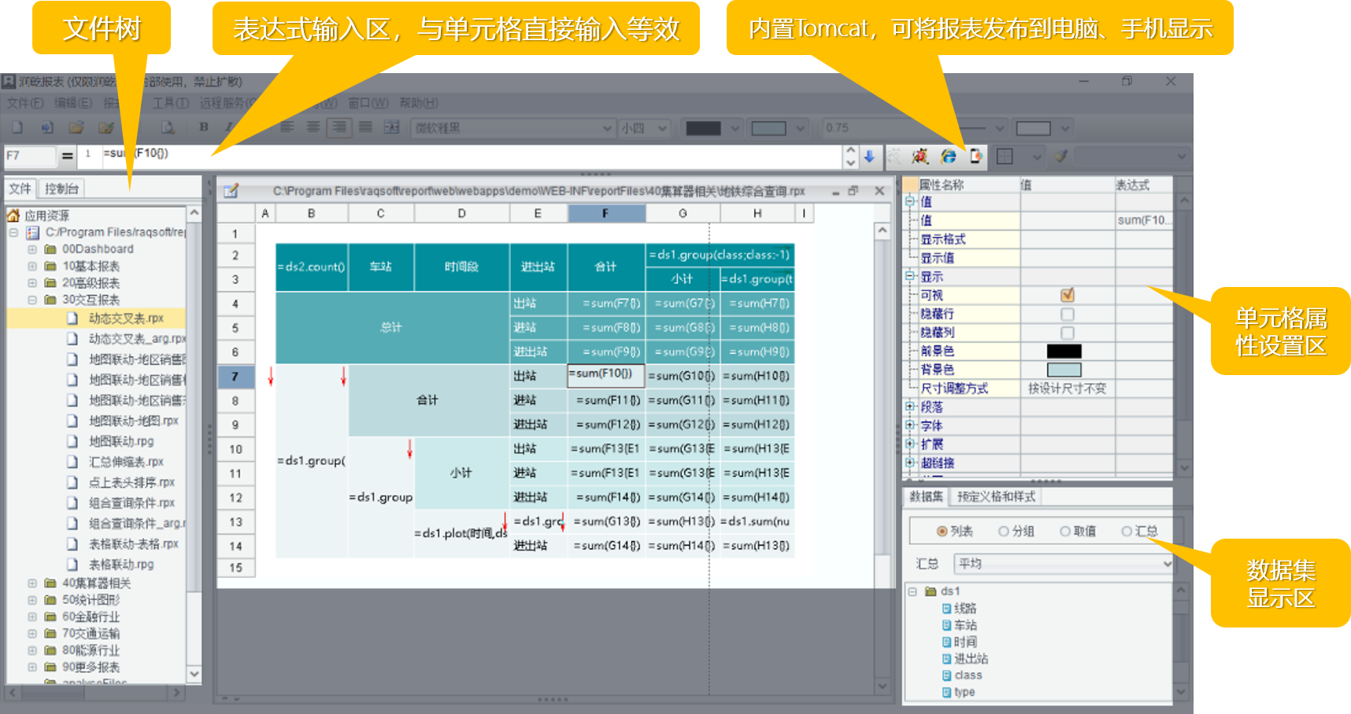Screen dimensions: 1351x714
Task: Expand the 字体 property group
Action: click(910, 425)
